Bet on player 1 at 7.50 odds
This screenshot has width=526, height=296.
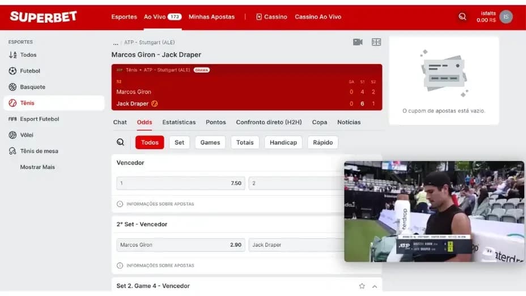[x=181, y=183]
